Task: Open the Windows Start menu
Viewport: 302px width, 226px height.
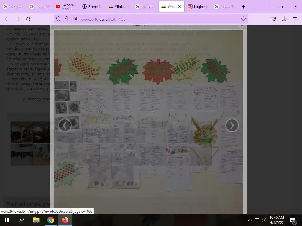Action: click(7, 220)
